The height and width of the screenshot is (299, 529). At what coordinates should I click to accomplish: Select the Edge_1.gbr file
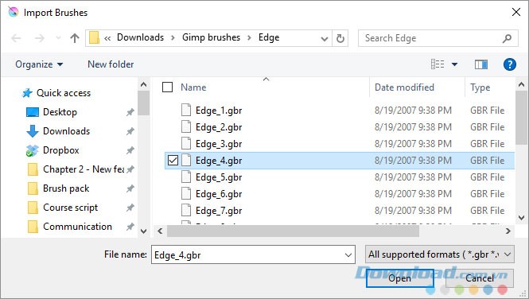(219, 111)
